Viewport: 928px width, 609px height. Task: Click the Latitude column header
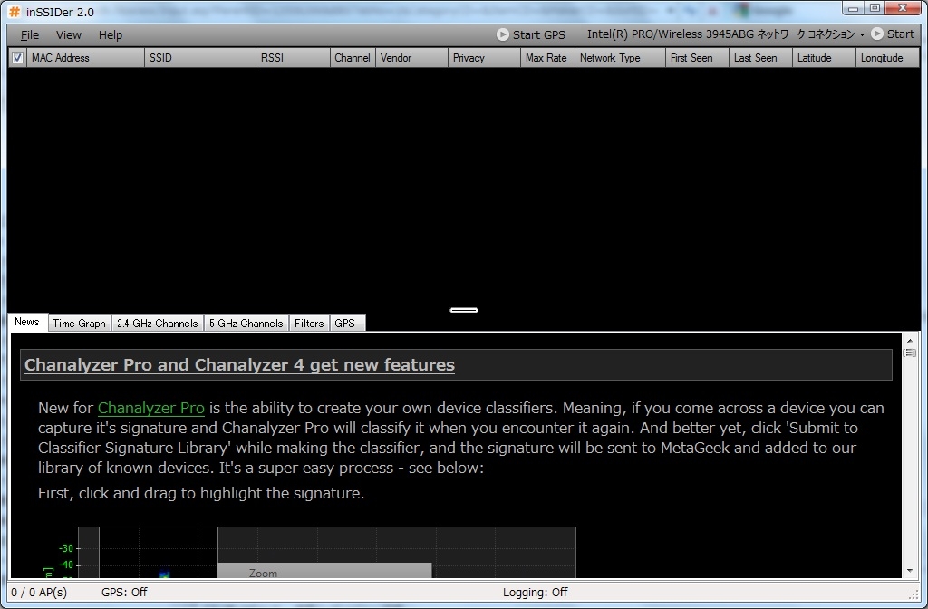tap(824, 57)
